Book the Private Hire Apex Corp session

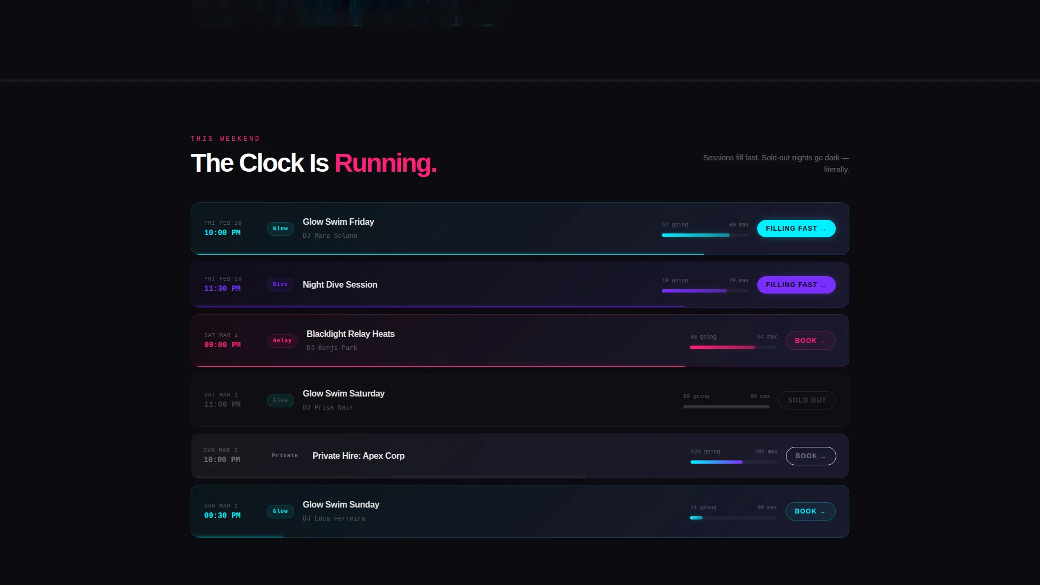click(x=811, y=456)
